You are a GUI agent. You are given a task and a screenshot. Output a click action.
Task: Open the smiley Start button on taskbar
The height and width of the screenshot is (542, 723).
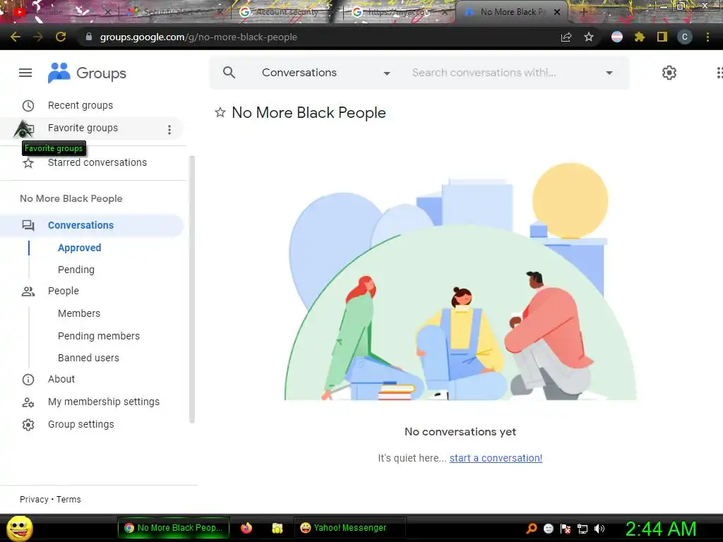coord(20,528)
